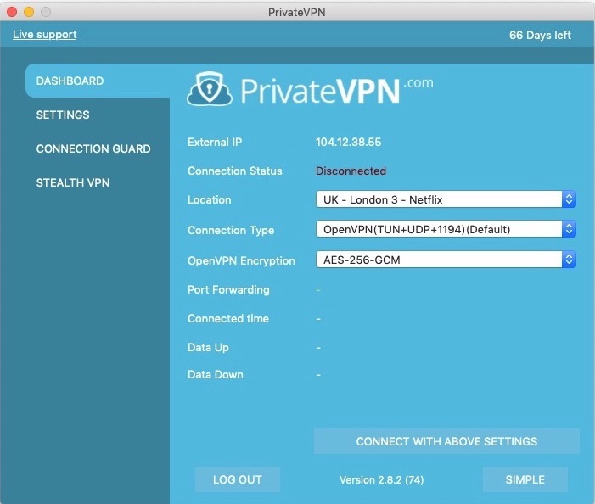Switch to the Settings section

(x=63, y=115)
